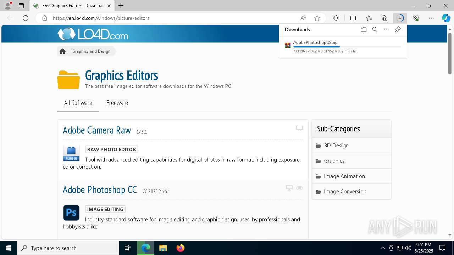Open volume control in system tray
The image size is (454, 255).
408,248
